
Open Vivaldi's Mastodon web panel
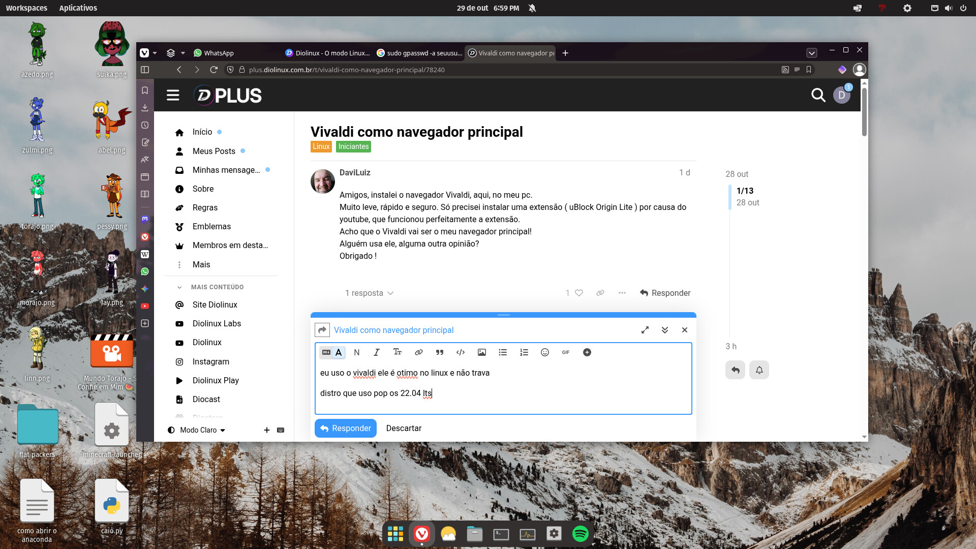click(145, 219)
